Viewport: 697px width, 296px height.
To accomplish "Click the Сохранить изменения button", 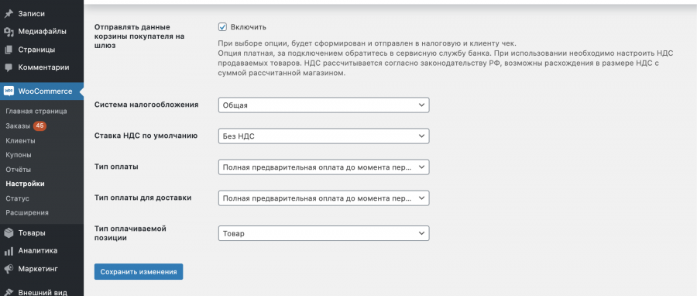I will (139, 272).
